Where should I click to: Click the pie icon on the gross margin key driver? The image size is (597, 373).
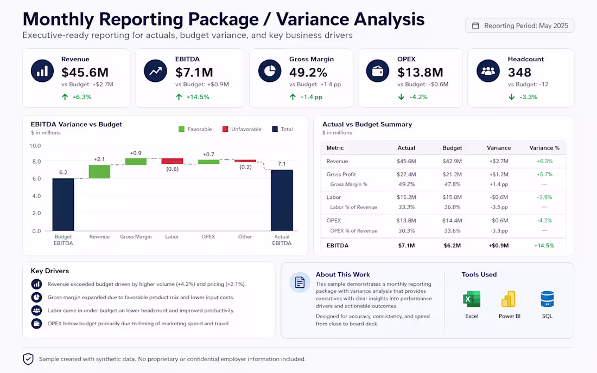coord(36,297)
